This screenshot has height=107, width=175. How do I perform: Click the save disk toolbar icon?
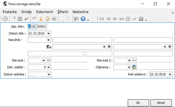(20, 19)
